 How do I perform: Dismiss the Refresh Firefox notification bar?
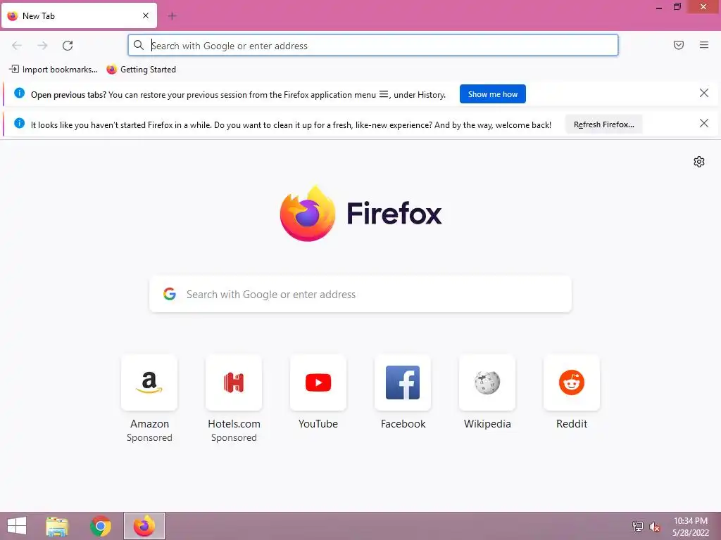coord(703,123)
